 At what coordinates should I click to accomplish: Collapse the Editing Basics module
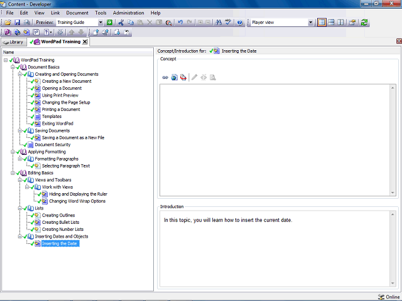tap(13, 173)
